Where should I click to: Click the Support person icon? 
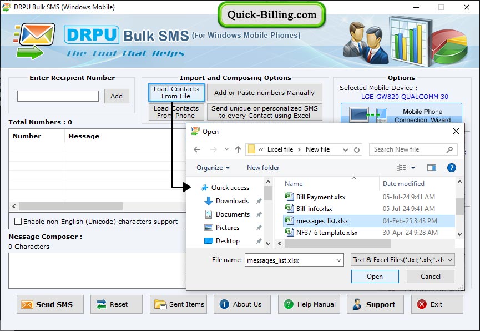coord(357,304)
